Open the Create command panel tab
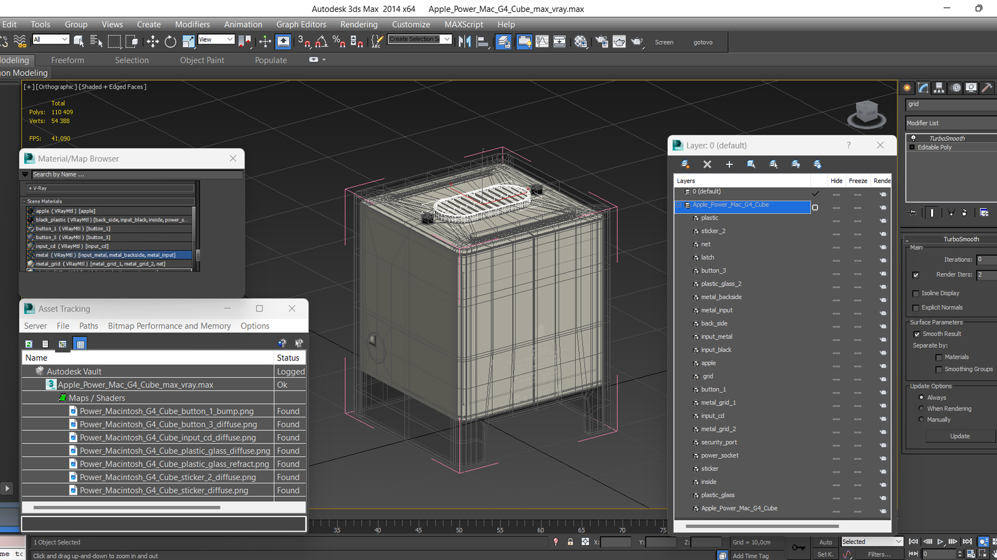The height and width of the screenshot is (560, 997). click(x=907, y=88)
